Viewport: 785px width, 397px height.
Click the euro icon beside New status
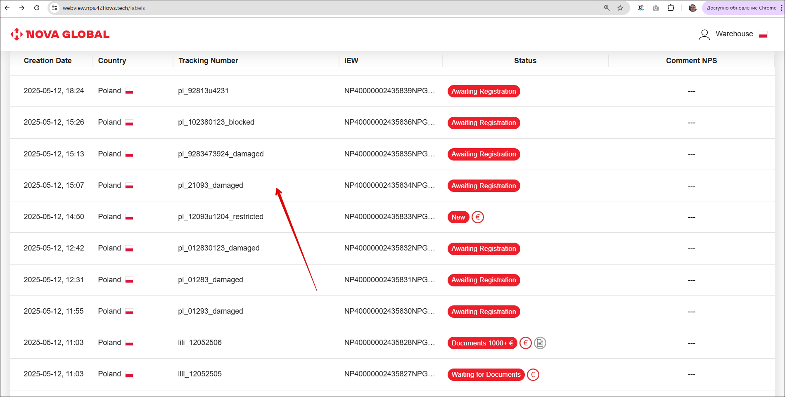pyautogui.click(x=477, y=217)
